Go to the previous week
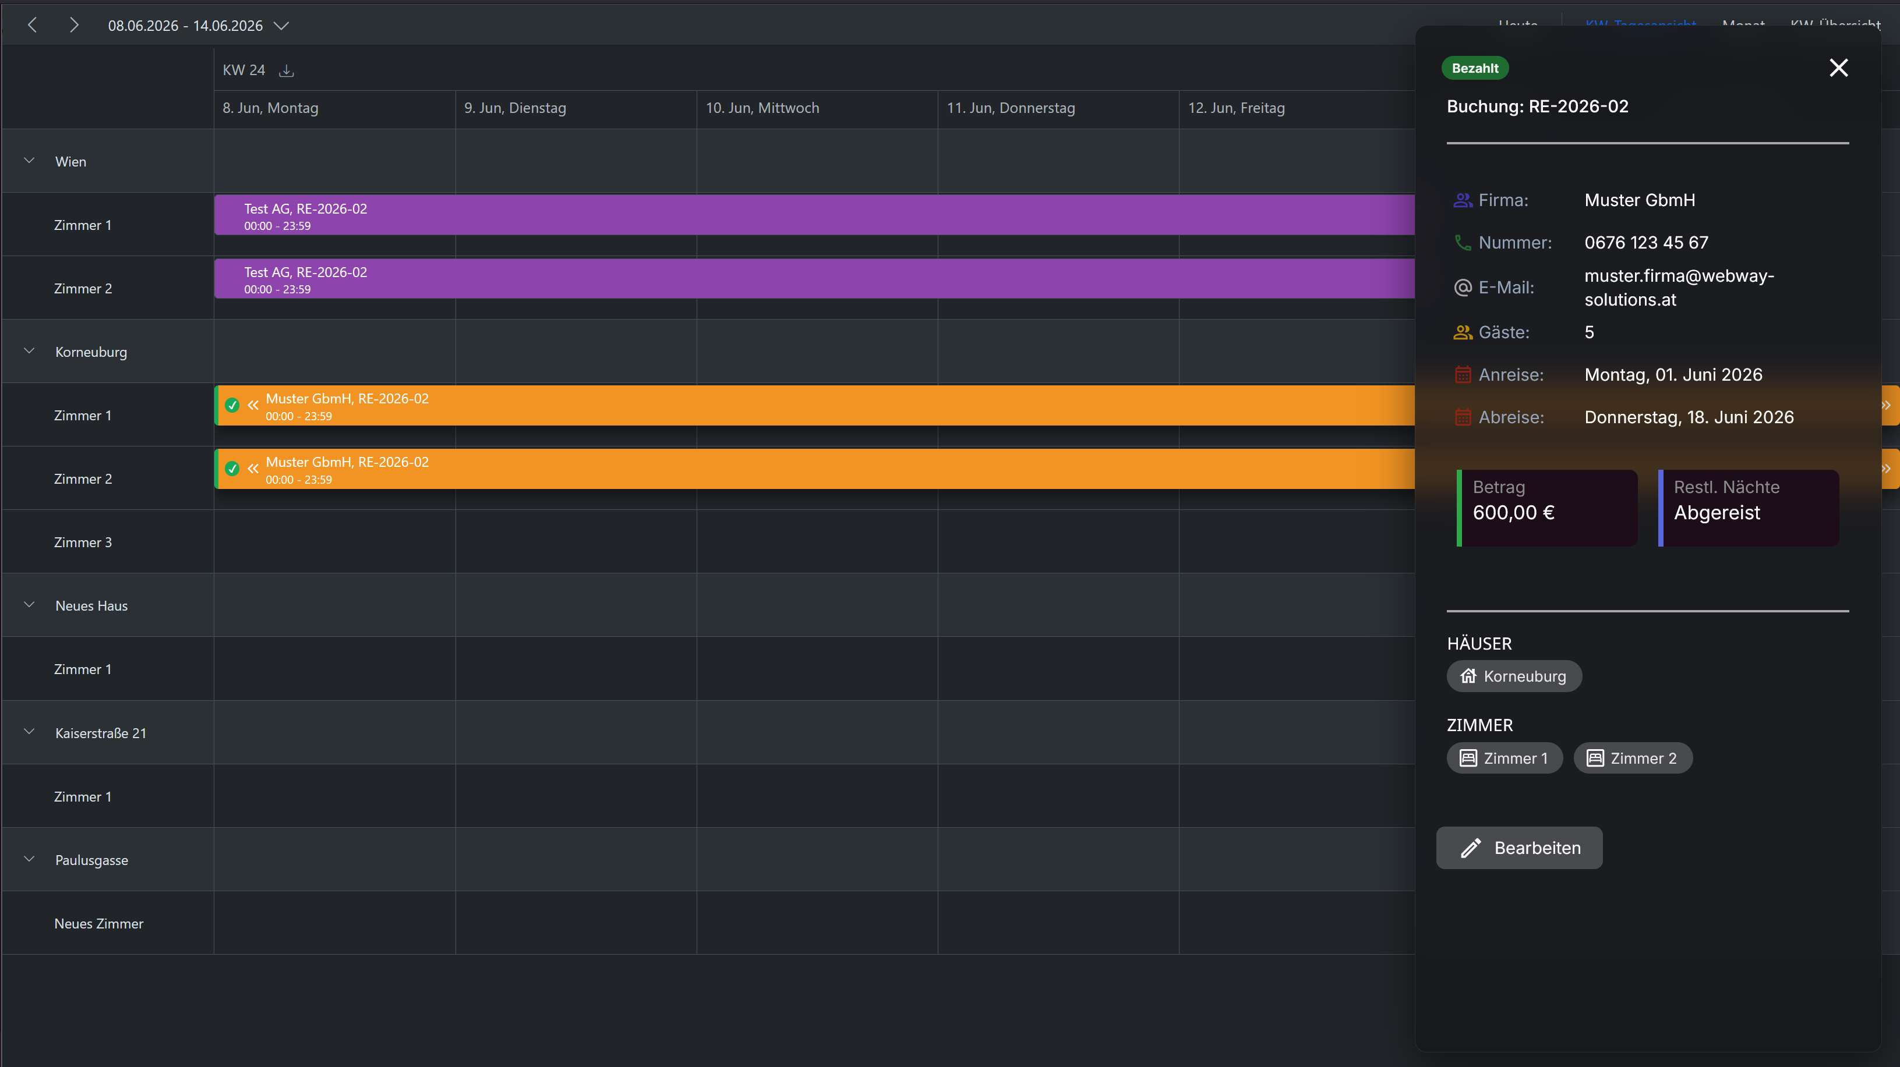 33,25
